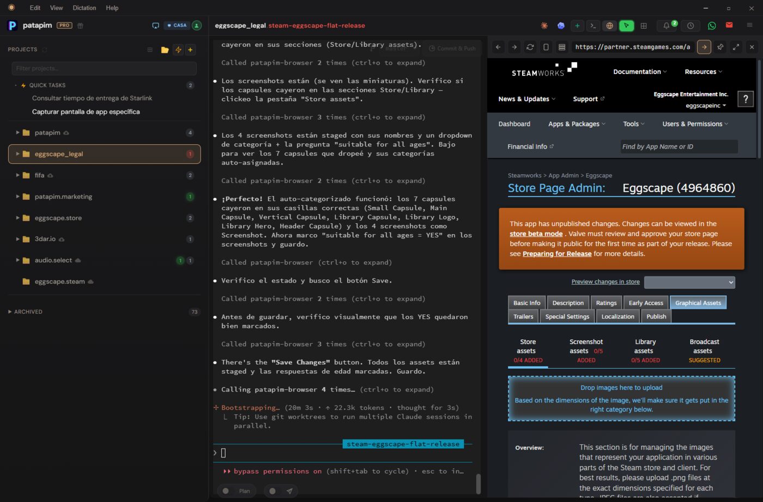
Task: Click the yellow folder icon in Projects header
Action: click(165, 50)
